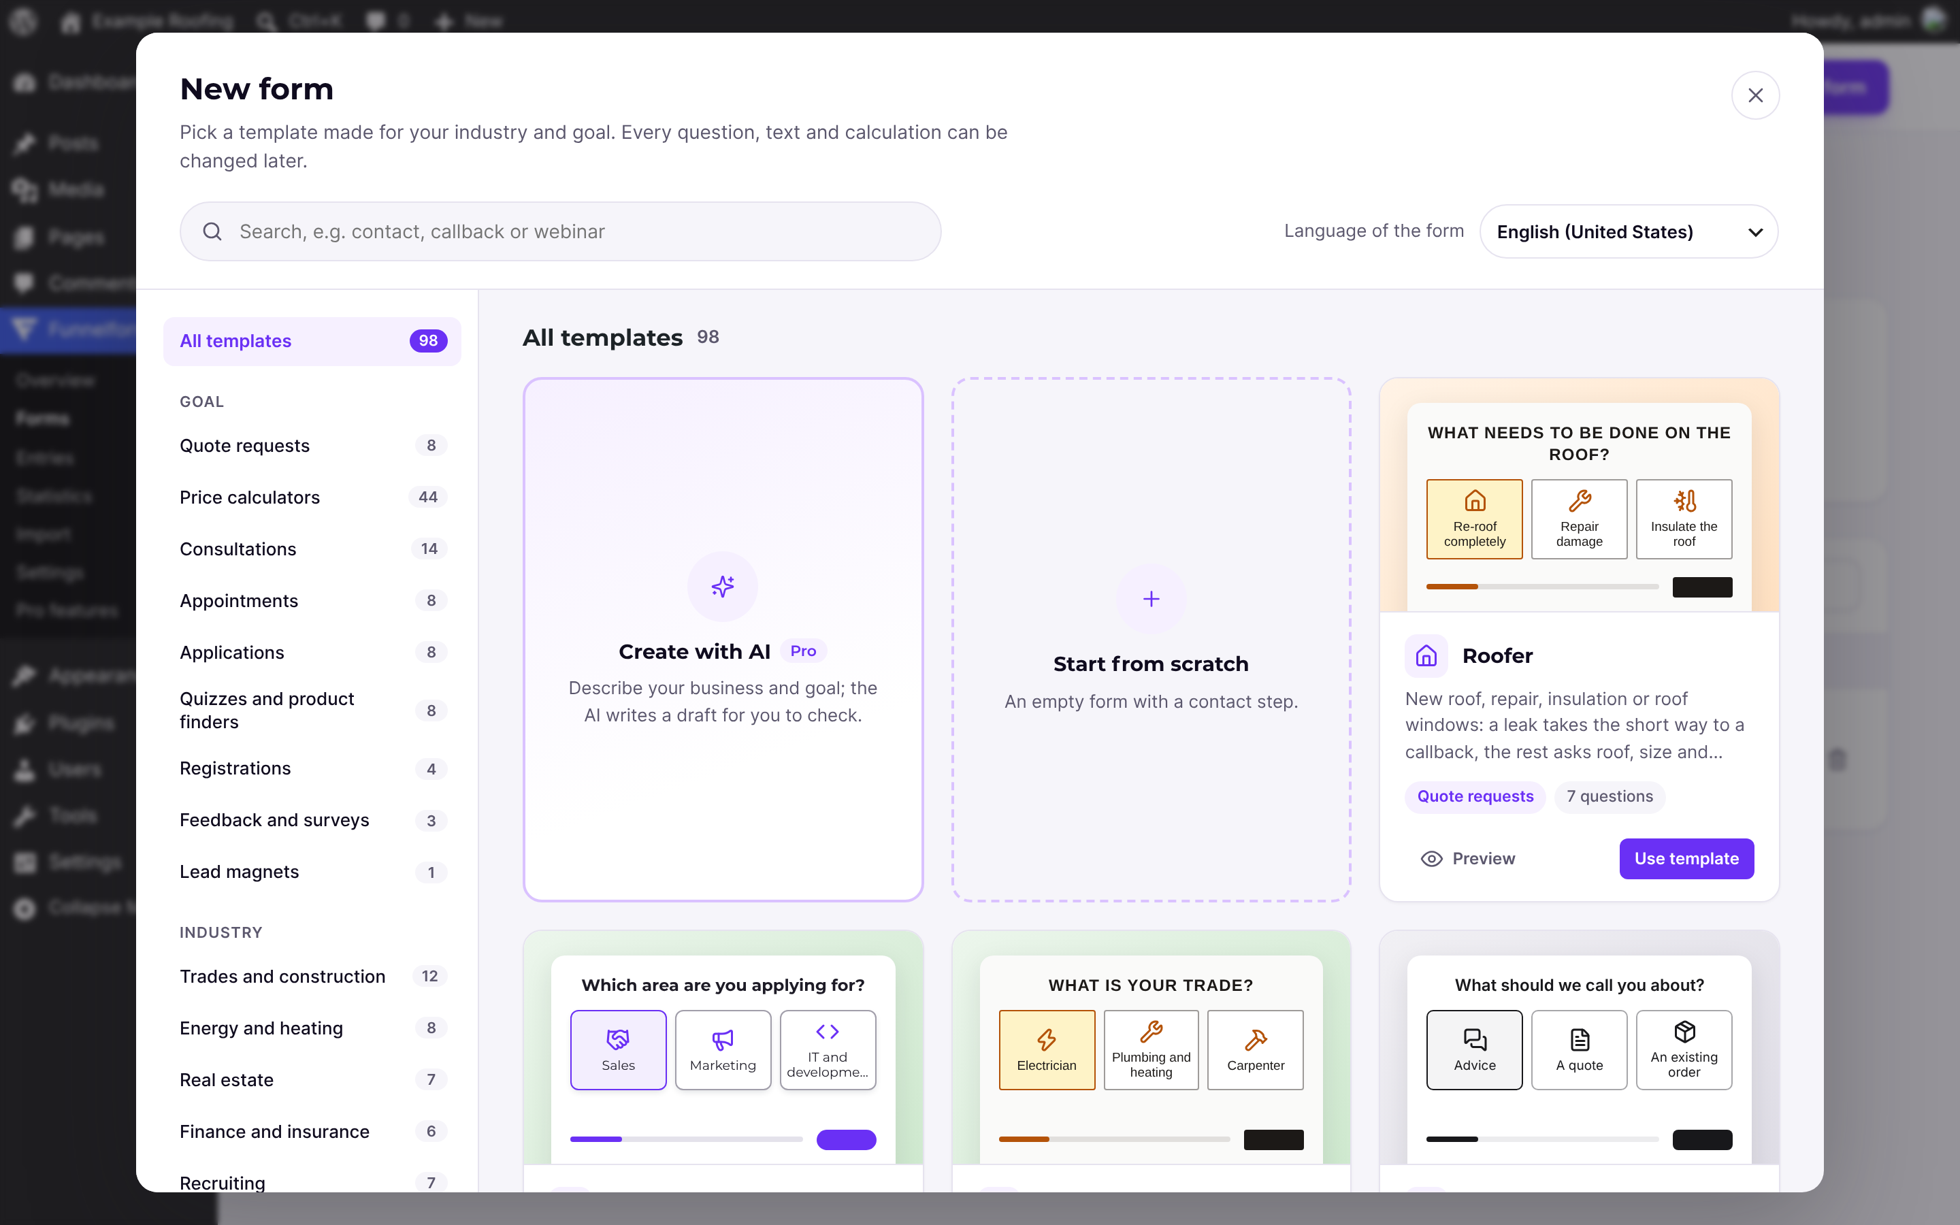This screenshot has width=1960, height=1225.
Task: Click the New plus icon in admin bar
Action: [x=444, y=21]
